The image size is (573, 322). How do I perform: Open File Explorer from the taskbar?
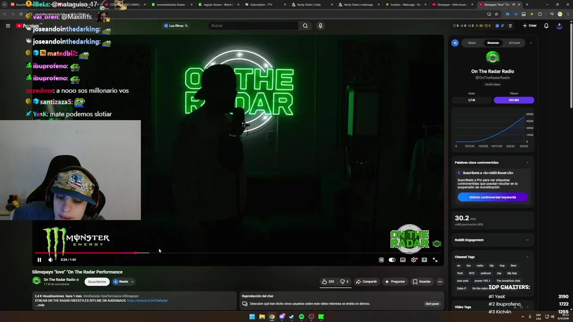[262, 317]
